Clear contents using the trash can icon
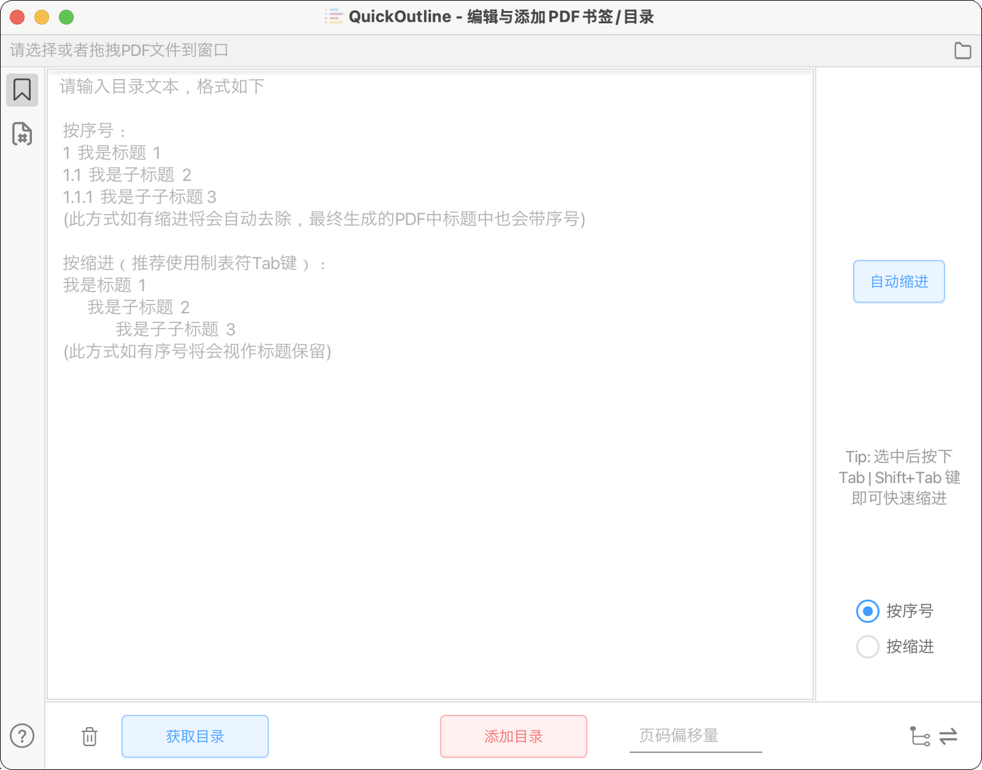 [89, 737]
